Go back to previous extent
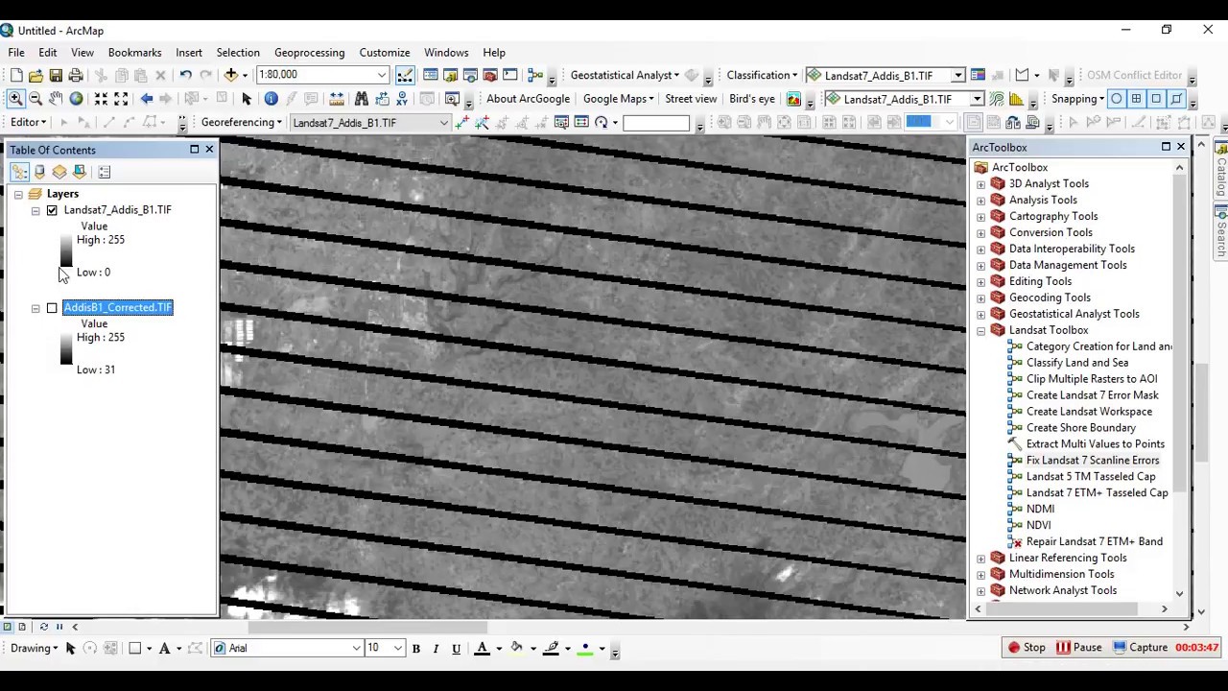Image resolution: width=1228 pixels, height=691 pixels. click(147, 99)
